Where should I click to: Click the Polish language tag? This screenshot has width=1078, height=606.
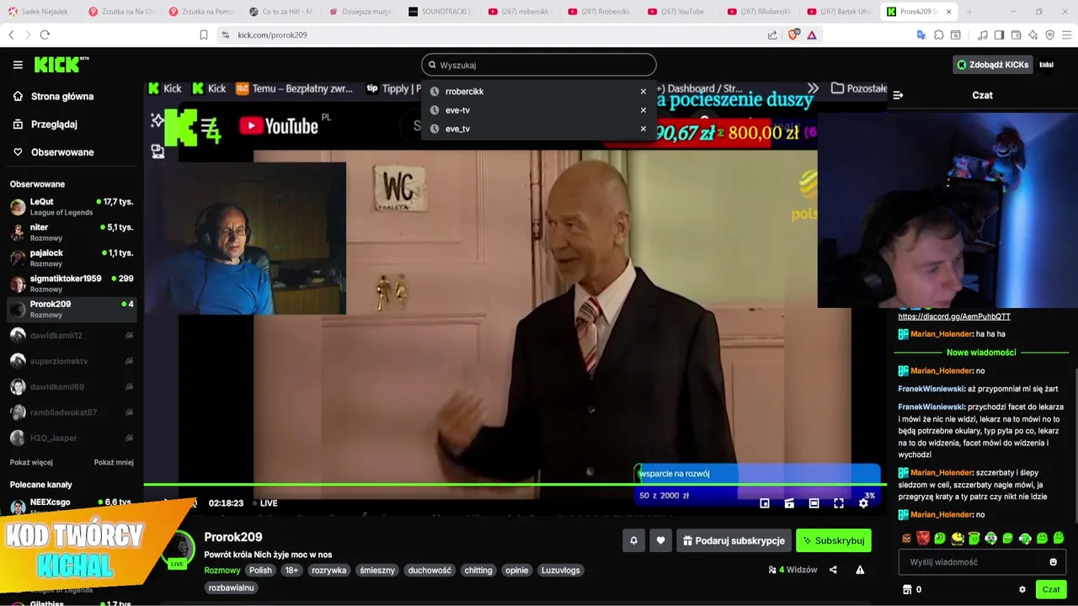[x=260, y=571]
